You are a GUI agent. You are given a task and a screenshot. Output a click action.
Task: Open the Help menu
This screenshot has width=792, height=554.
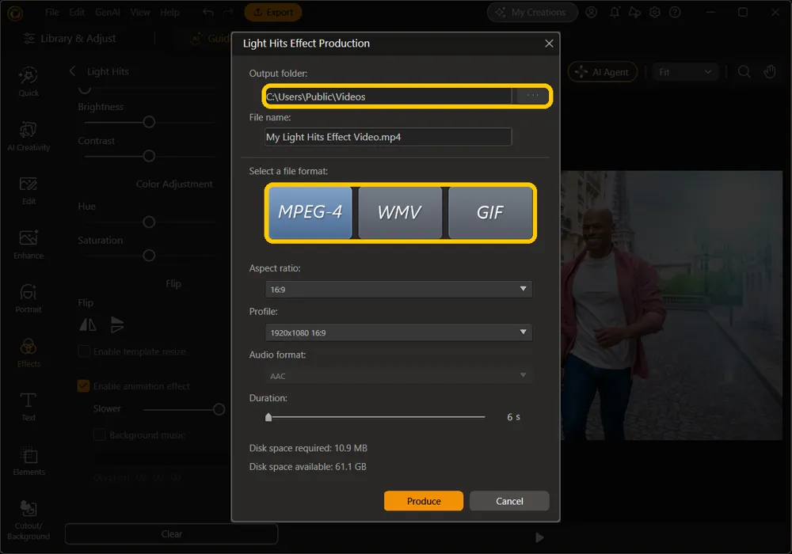point(169,12)
